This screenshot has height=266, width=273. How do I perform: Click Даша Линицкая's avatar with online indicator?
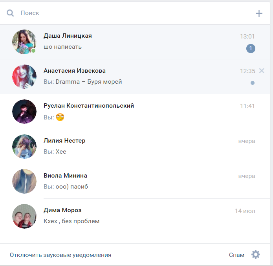click(24, 42)
